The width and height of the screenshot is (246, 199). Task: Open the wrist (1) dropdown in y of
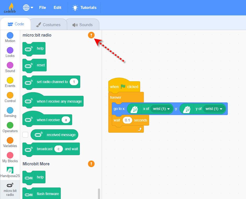coord(214,109)
